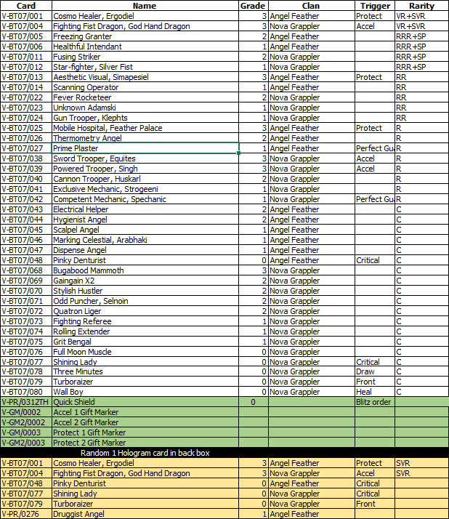
Task: Click the 'Hygienist Angel' cell
Action: tap(145, 220)
